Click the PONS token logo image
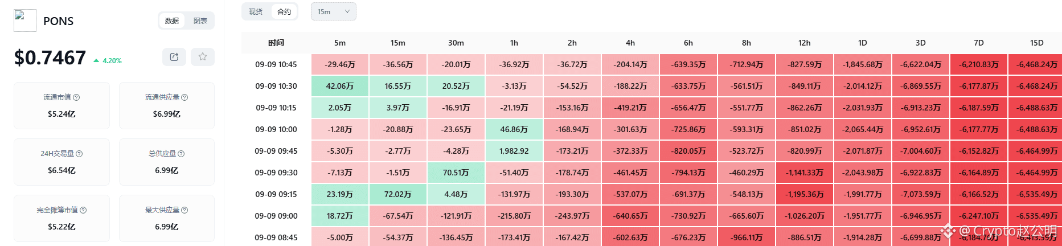The height and width of the screenshot is (246, 1062). coord(25,20)
